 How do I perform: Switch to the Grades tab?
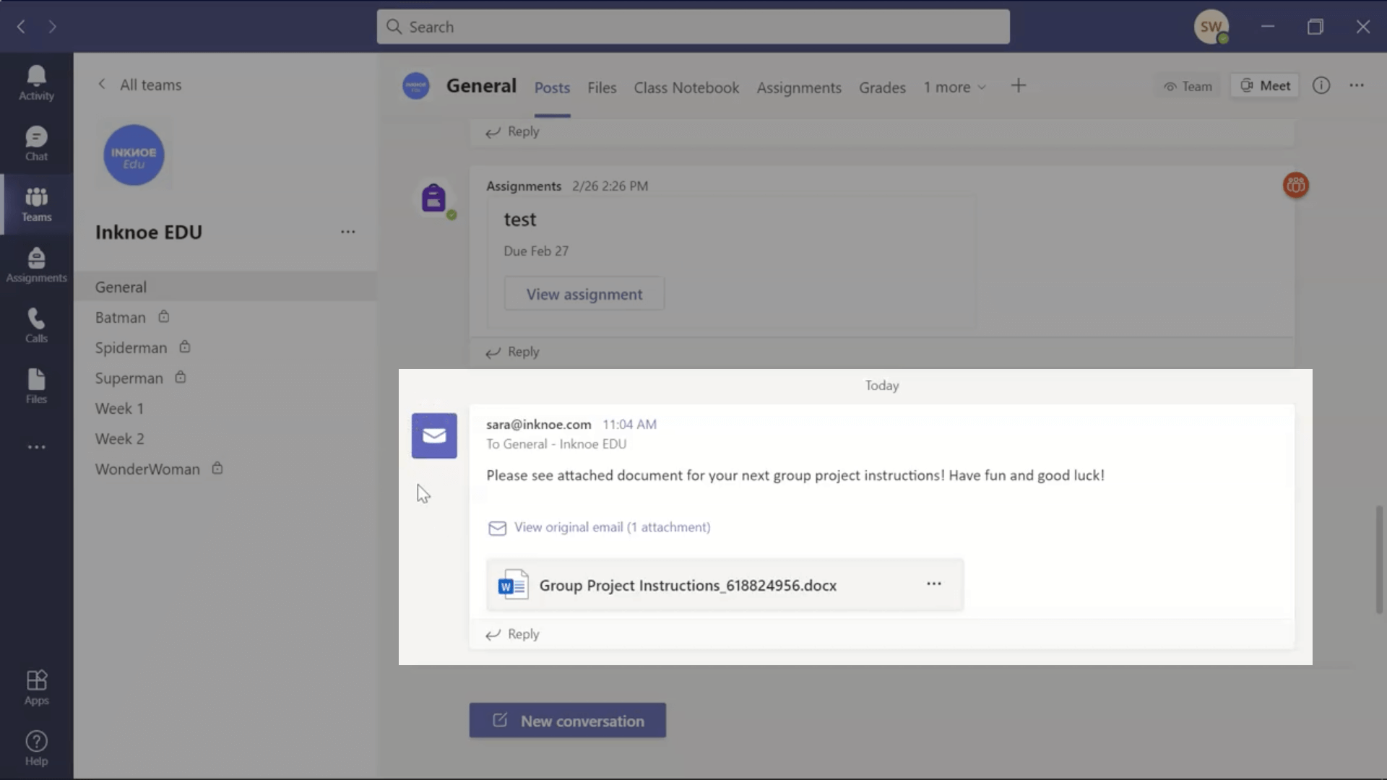tap(881, 86)
